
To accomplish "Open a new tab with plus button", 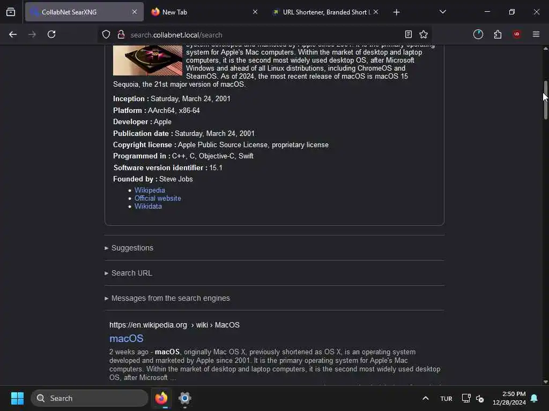I will pos(396,12).
